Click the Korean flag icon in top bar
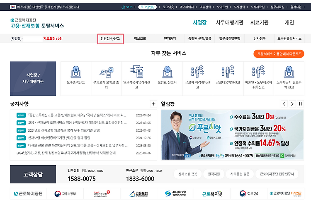The width and height of the screenshot is (311, 202). click(13, 7)
